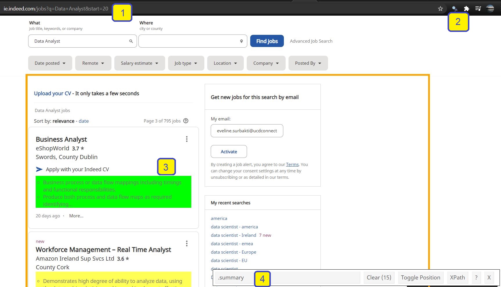Click the 20 days ago text
This screenshot has height=287, width=501.
[x=48, y=216]
